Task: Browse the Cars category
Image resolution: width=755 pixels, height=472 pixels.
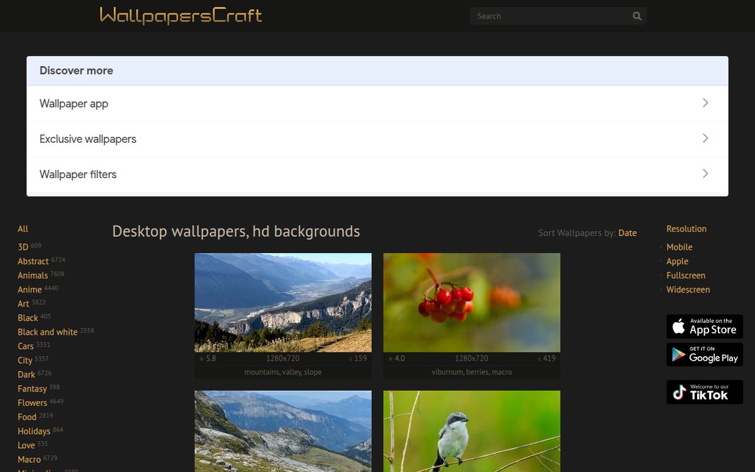Action: point(26,346)
